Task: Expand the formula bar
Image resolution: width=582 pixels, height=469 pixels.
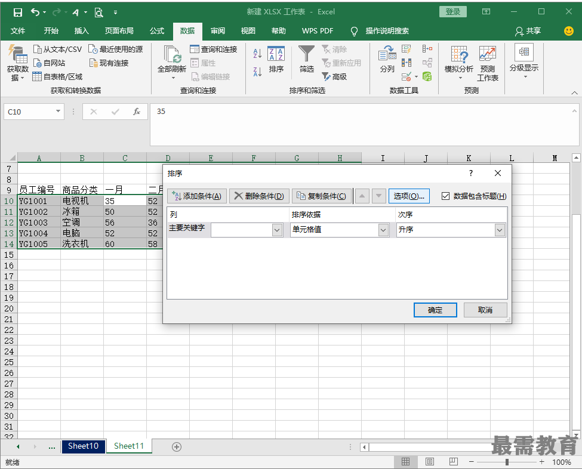Action: tap(574, 111)
